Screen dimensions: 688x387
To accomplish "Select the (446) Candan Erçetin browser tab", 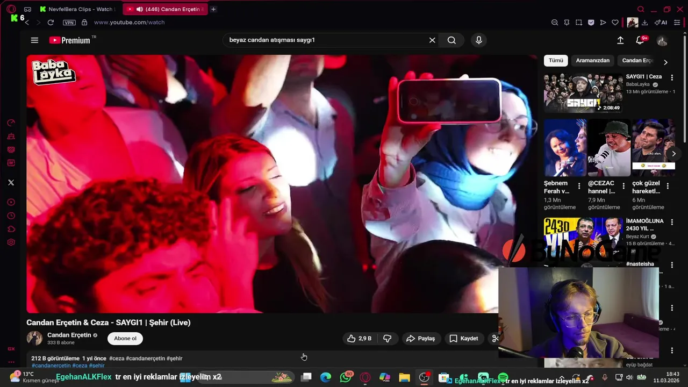I will 164,9.
